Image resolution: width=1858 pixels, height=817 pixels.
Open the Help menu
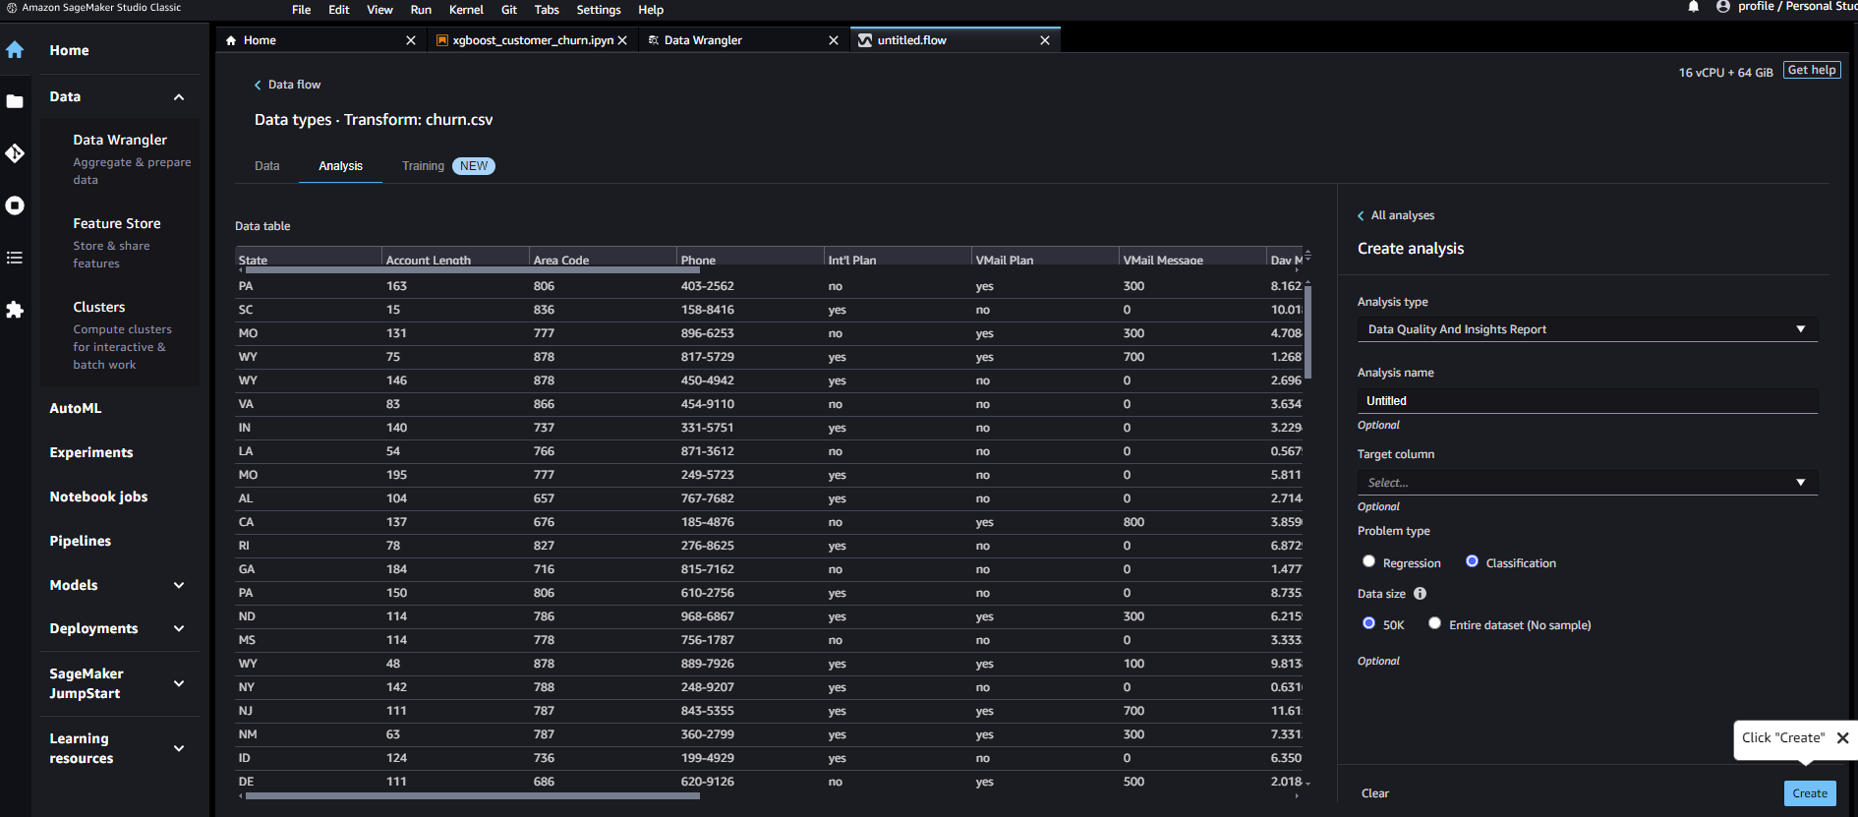pyautogui.click(x=651, y=10)
